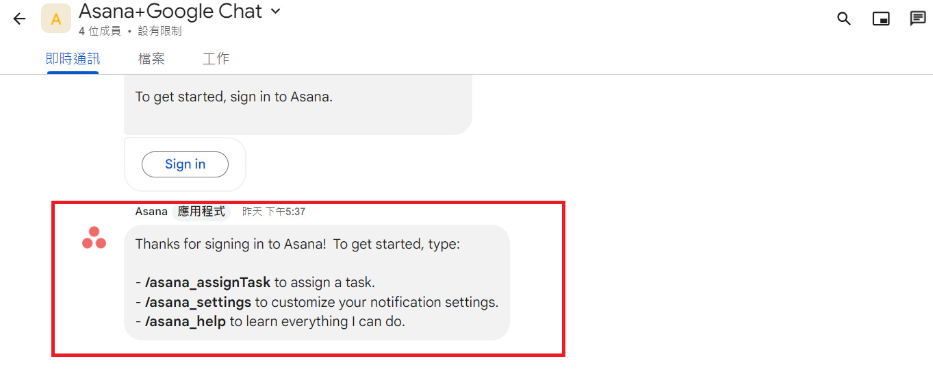Screen dimensions: 933x385
Task: Click the /asana_assignTask command text
Action: (x=207, y=282)
